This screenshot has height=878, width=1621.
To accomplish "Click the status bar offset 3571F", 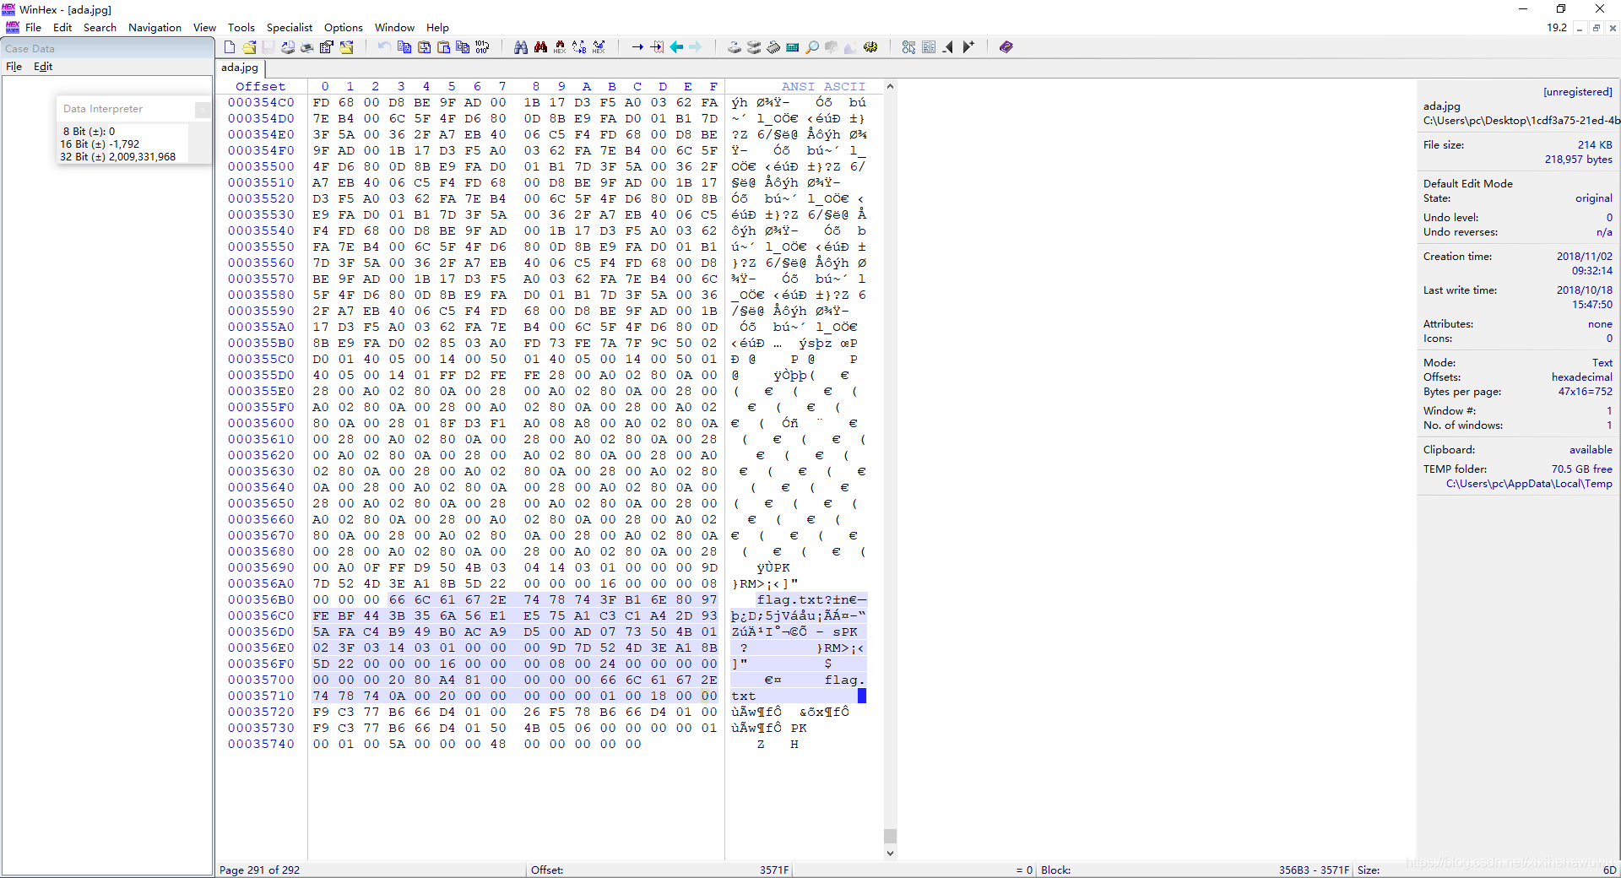I will point(774,870).
